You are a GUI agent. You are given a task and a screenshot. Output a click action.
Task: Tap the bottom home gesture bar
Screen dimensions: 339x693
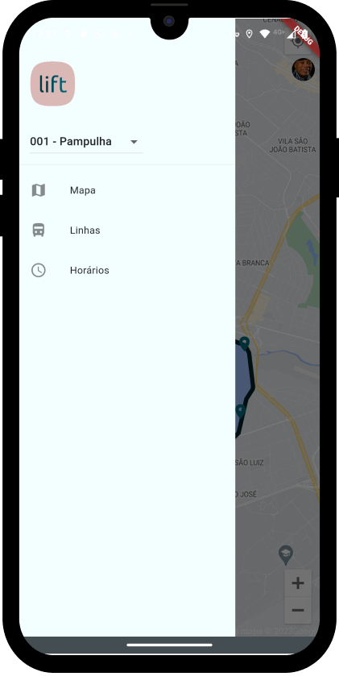[x=169, y=645]
